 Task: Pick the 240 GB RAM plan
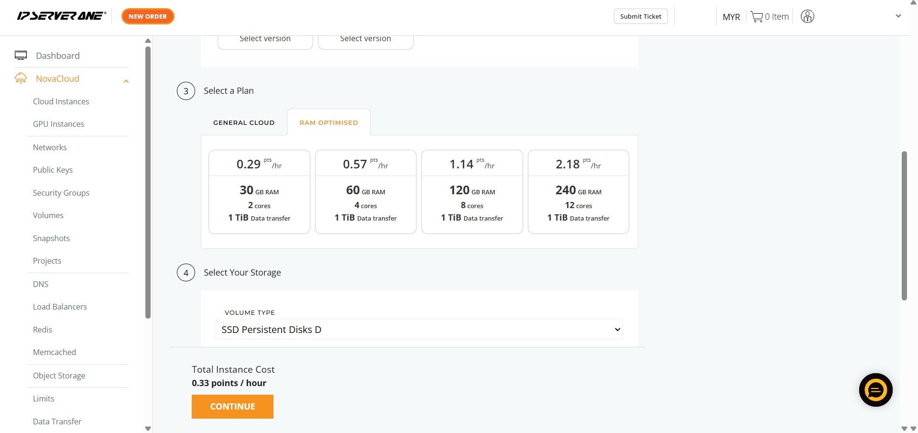[x=578, y=192]
